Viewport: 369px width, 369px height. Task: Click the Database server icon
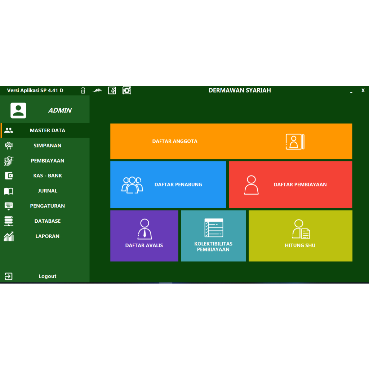coord(9,221)
